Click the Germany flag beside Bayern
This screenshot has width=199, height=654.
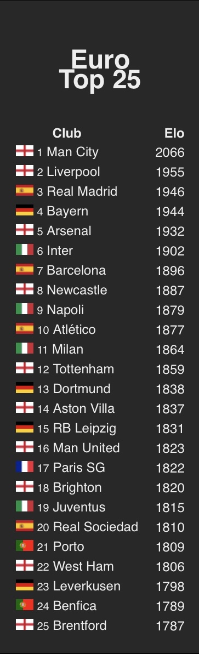25,210
